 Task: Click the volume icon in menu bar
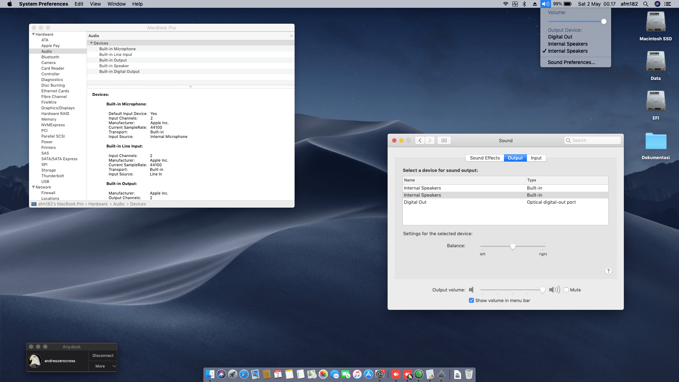pyautogui.click(x=546, y=4)
